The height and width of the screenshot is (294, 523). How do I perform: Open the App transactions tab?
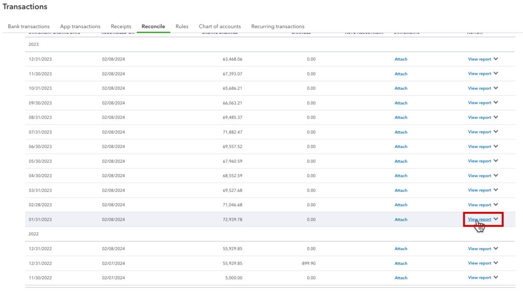point(80,26)
